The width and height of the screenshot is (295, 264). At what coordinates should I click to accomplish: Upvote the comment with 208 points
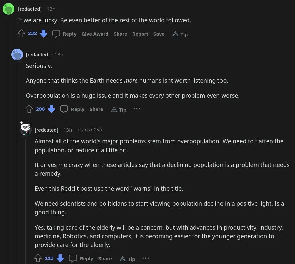click(x=29, y=109)
